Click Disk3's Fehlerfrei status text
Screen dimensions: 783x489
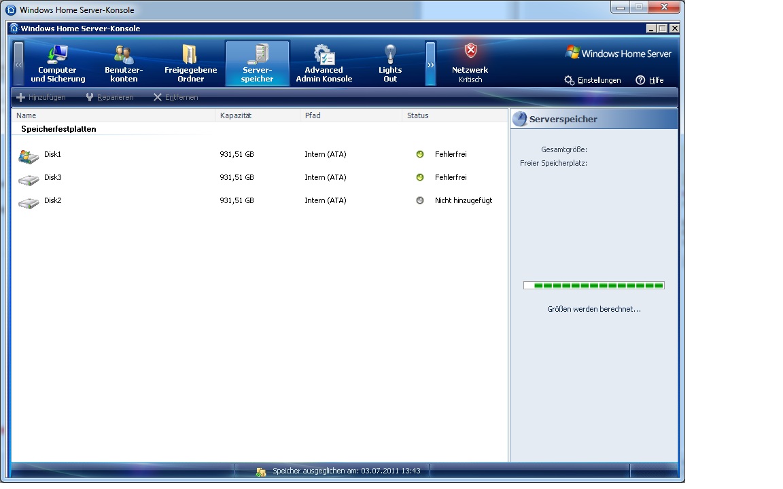(x=451, y=177)
